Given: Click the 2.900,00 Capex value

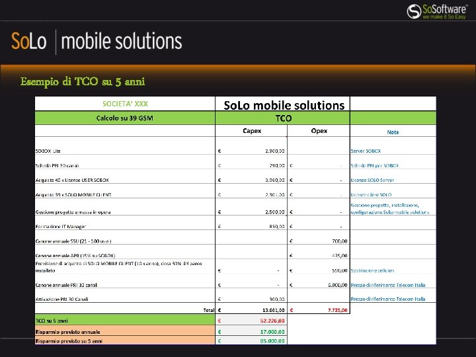Looking at the screenshot, I should pos(275,151).
